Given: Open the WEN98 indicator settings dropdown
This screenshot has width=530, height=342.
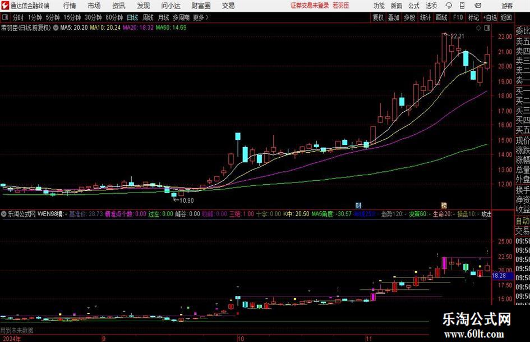Looking at the screenshot, I should [4, 213].
